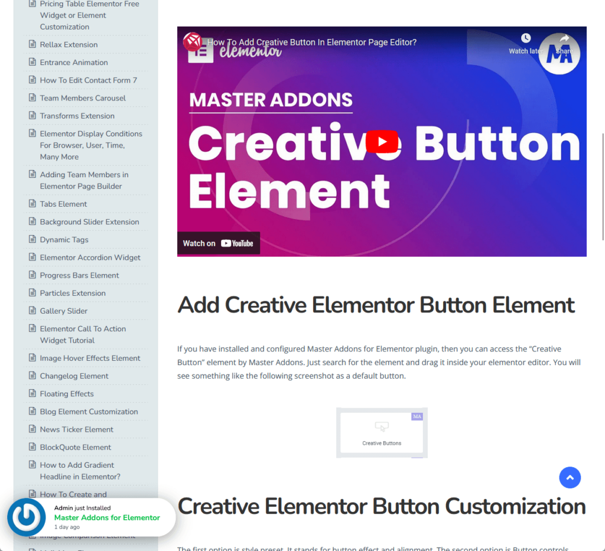Click the video channel avatar icon

[193, 41]
